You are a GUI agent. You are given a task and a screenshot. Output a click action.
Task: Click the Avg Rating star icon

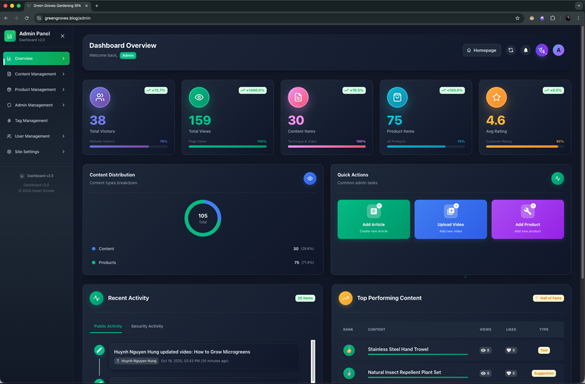pos(496,97)
